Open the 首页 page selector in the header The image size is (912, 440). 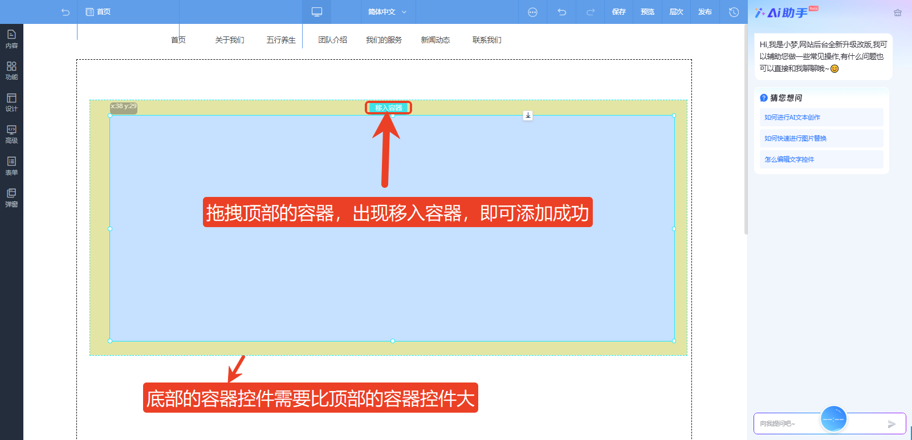point(98,12)
